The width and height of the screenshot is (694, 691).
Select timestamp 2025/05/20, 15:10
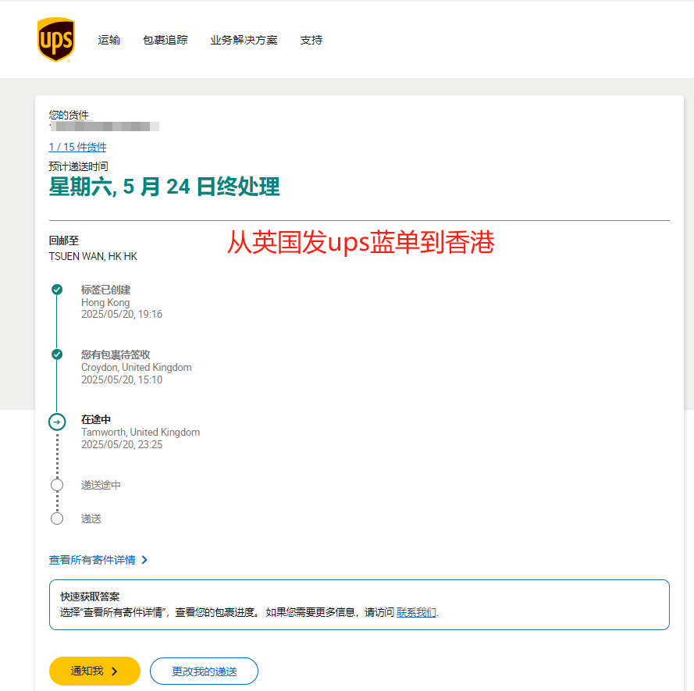[122, 379]
